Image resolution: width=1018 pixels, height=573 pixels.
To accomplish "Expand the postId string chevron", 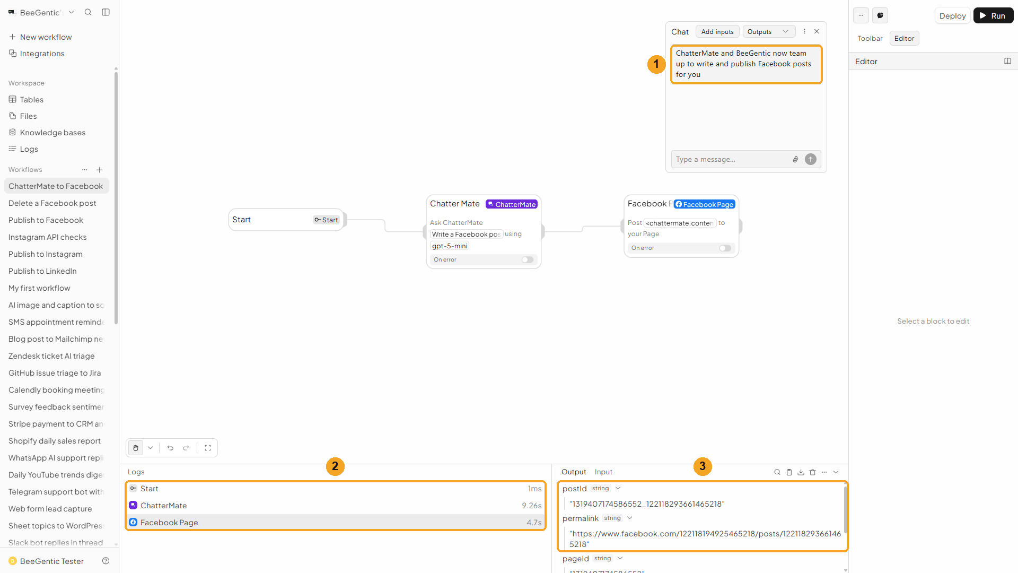I will coord(618,488).
